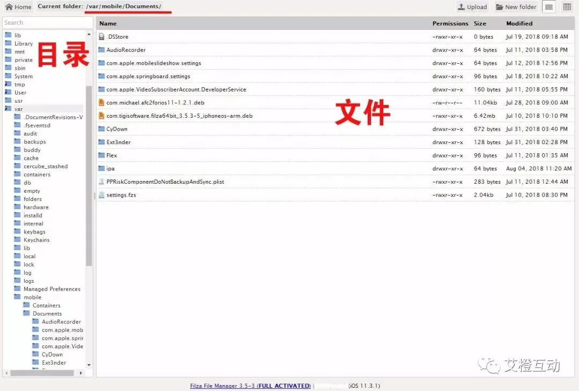Select the User folder in tree
579x391 pixels.
pos(20,93)
